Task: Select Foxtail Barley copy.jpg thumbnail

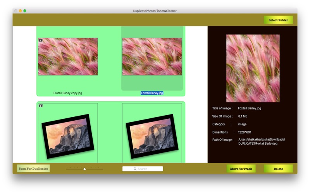Action: 68,57
